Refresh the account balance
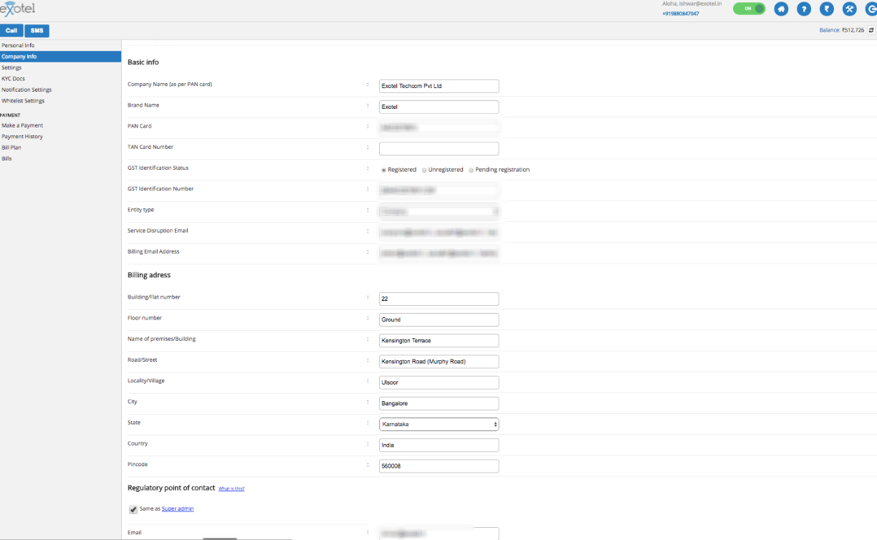877x540 pixels. (871, 30)
